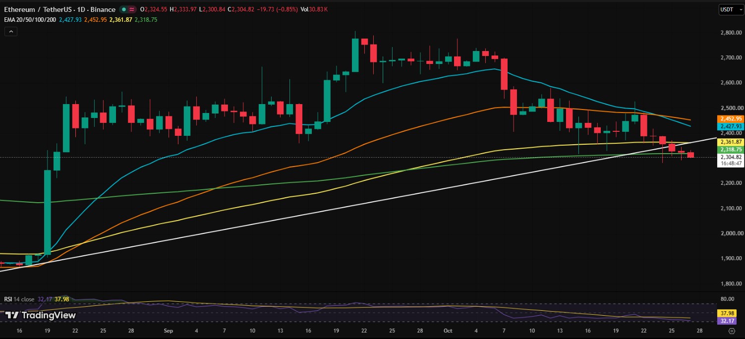Select the RSI 14 close indicator legend

tap(19, 299)
